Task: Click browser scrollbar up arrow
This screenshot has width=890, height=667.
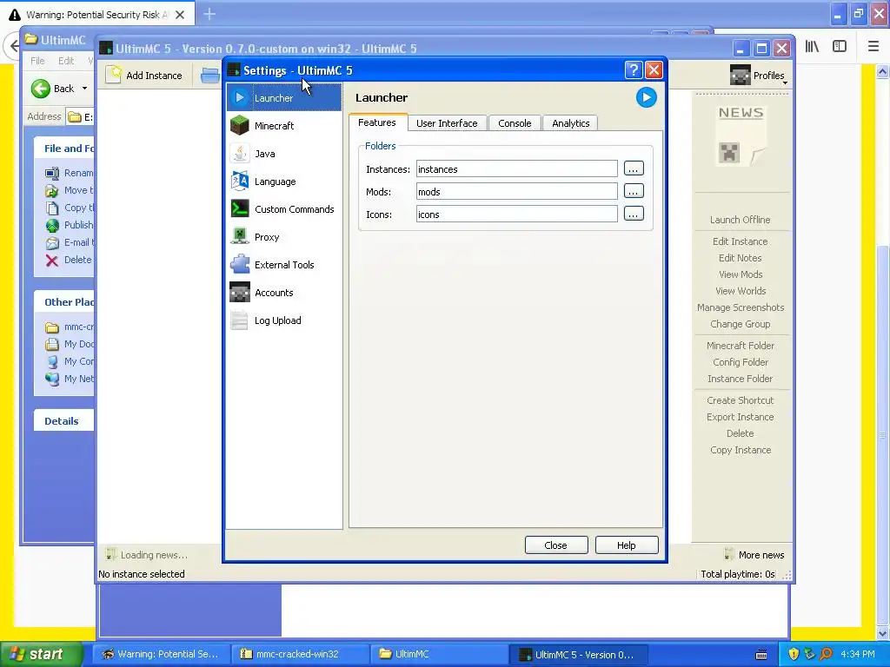Action: (882, 71)
